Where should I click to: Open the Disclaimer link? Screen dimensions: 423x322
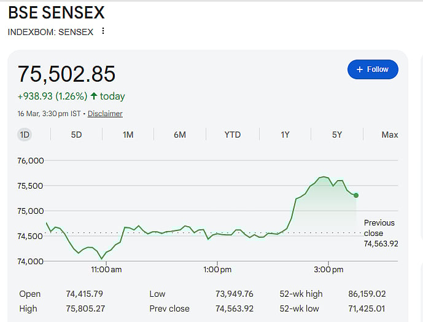pyautogui.click(x=105, y=114)
